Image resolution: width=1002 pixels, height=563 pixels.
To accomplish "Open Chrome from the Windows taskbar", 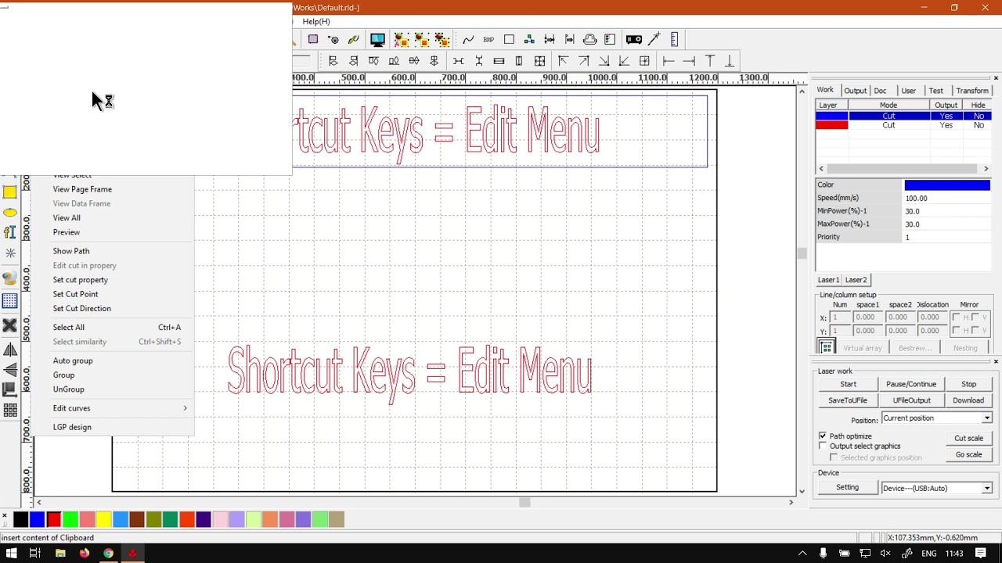I will 108,553.
